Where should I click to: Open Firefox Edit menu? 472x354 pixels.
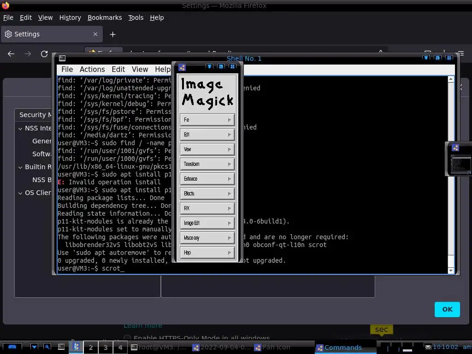pos(26,18)
